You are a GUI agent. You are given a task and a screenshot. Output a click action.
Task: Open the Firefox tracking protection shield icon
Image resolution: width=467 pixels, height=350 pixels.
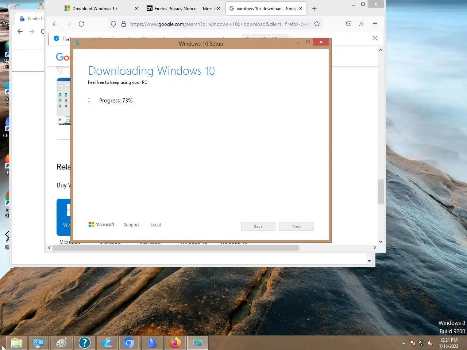(x=113, y=24)
